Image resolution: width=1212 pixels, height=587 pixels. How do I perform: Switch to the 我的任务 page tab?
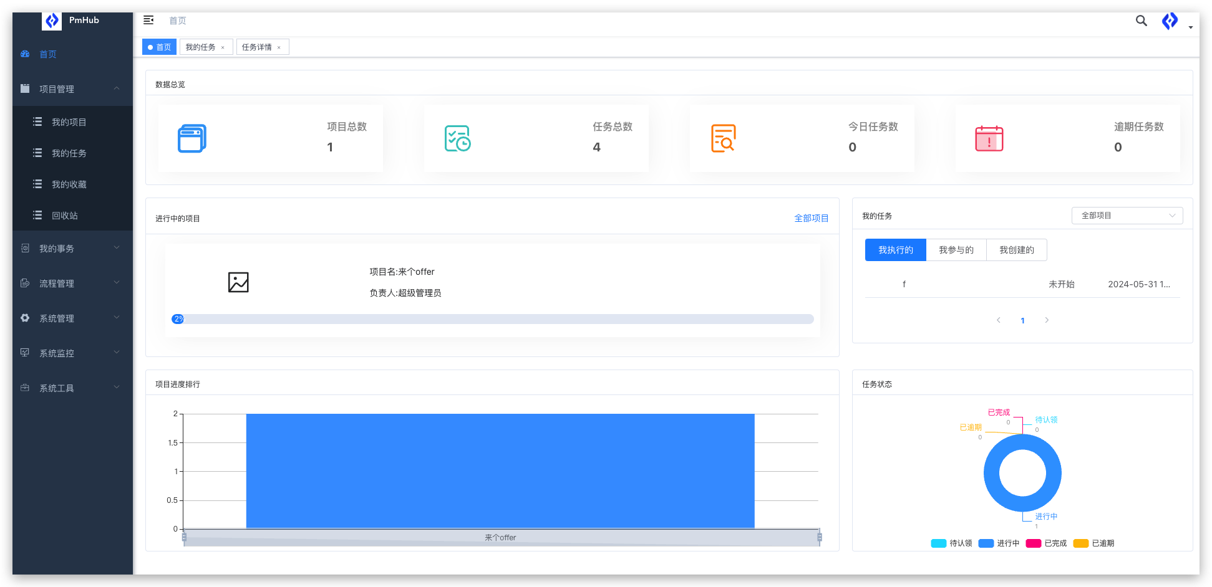click(x=201, y=46)
